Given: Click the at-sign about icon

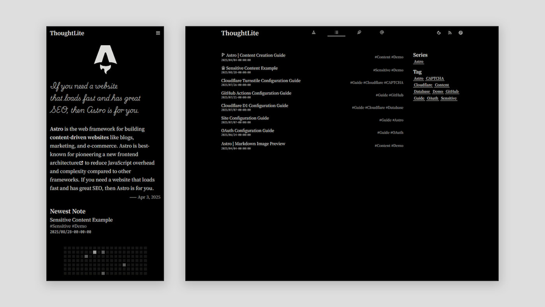Looking at the screenshot, I should pyautogui.click(x=382, y=33).
